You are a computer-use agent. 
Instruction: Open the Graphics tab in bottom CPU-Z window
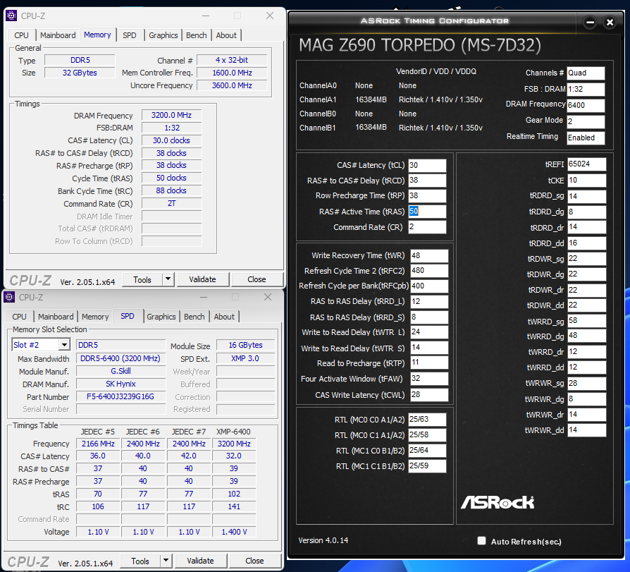click(x=161, y=317)
